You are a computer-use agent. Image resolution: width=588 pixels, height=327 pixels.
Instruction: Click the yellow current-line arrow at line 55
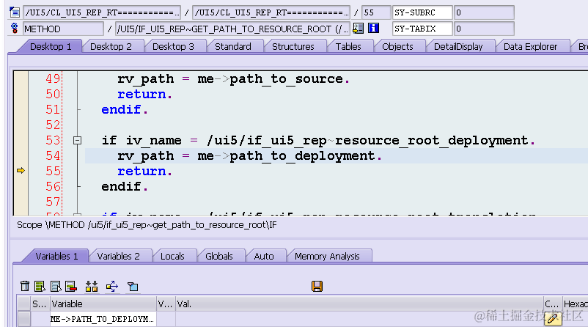point(21,171)
